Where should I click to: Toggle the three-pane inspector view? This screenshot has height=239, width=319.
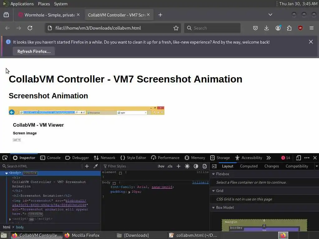[x=214, y=166]
